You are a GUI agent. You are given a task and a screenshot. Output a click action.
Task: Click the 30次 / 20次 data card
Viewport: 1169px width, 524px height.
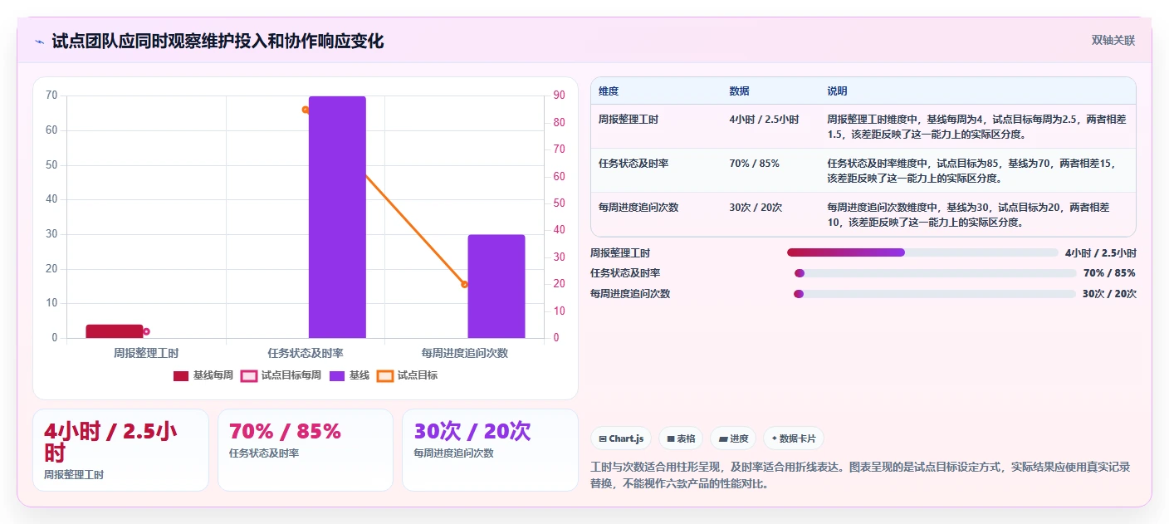pos(490,450)
